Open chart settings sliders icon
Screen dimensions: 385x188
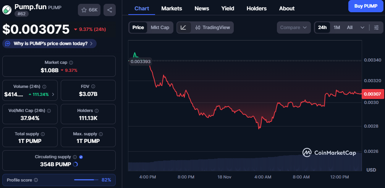point(376,28)
